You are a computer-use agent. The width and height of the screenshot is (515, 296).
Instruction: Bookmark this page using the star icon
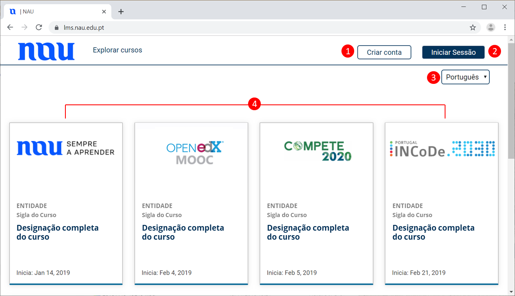pos(473,28)
